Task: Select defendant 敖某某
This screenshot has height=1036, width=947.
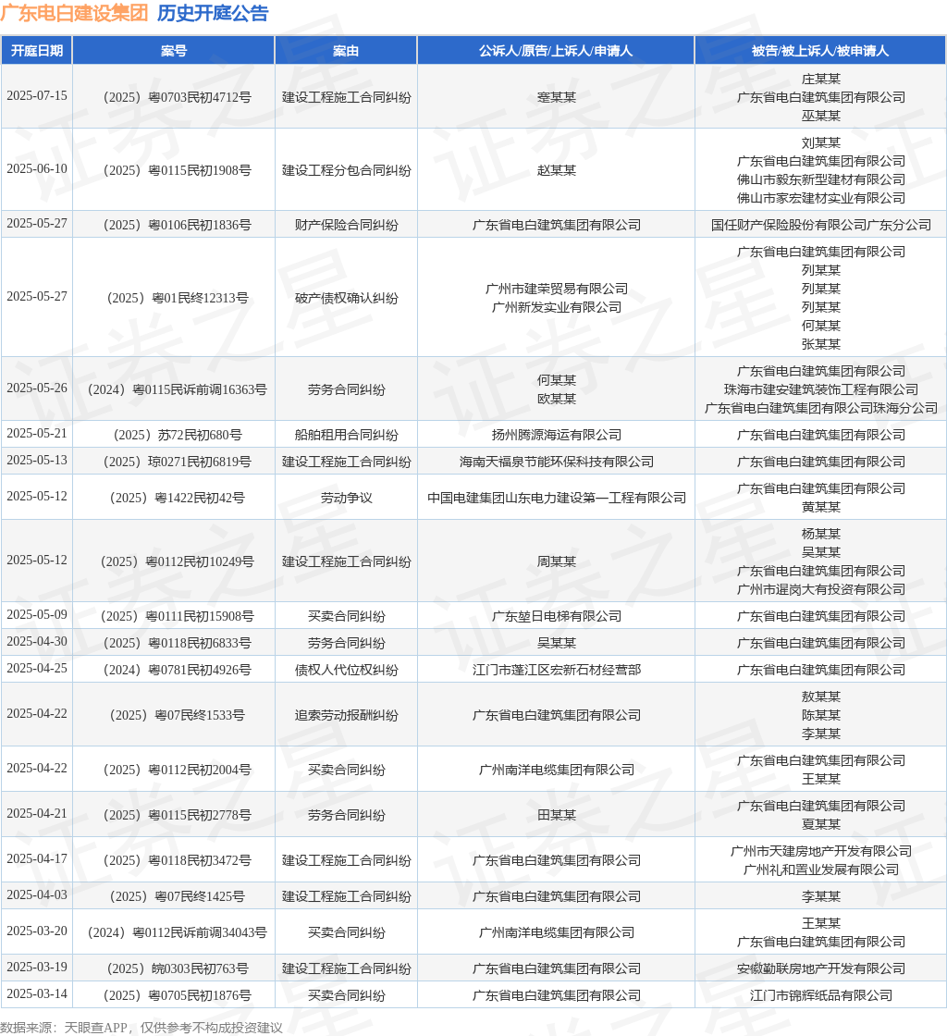Action: pyautogui.click(x=821, y=697)
